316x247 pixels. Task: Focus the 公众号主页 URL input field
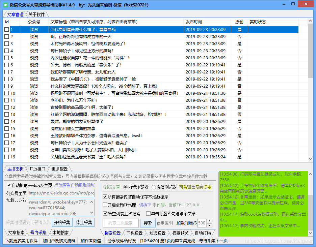pos(61,193)
